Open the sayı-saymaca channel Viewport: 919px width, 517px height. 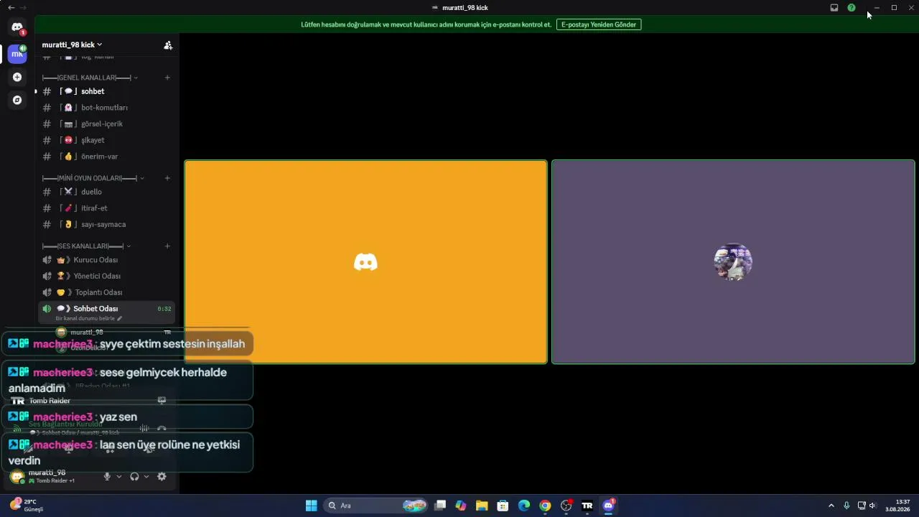pos(106,224)
